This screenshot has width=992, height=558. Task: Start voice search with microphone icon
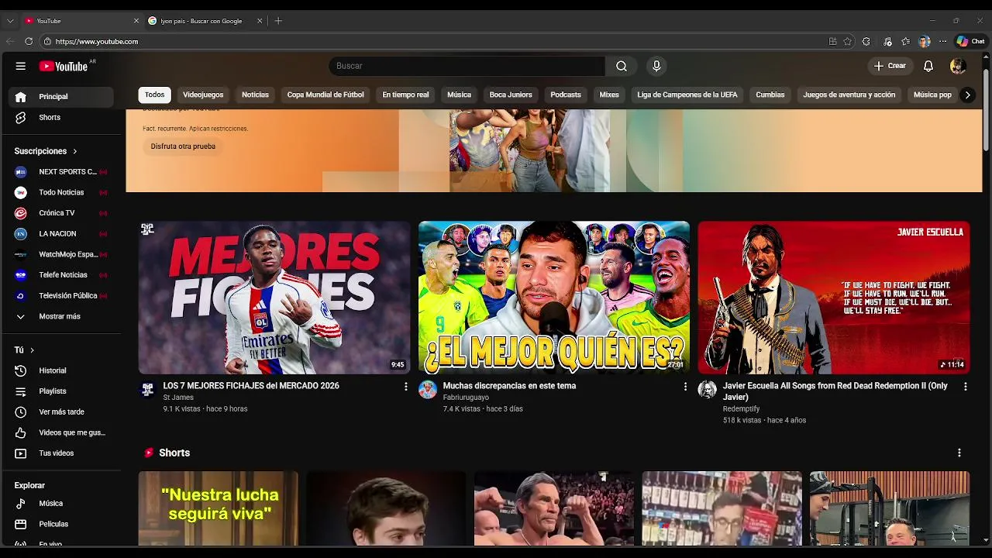[656, 66]
